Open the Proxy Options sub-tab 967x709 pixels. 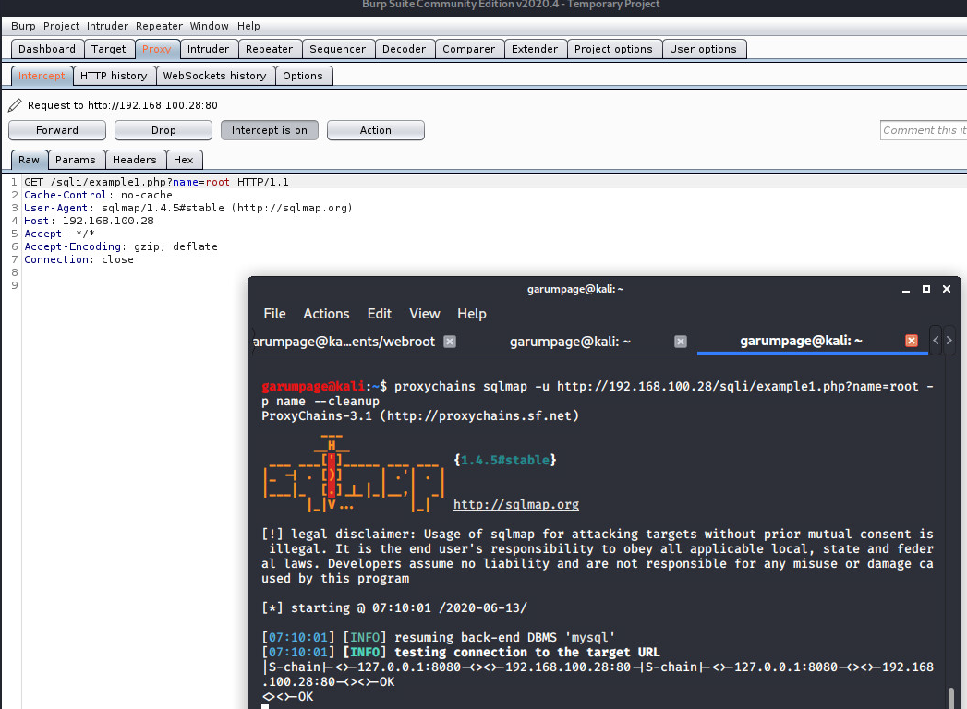click(x=303, y=76)
